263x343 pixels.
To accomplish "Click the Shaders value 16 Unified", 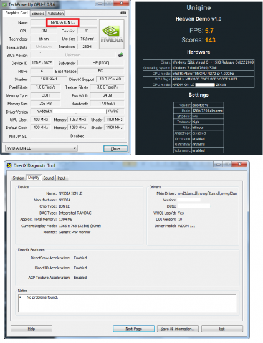I will pos(49,79).
